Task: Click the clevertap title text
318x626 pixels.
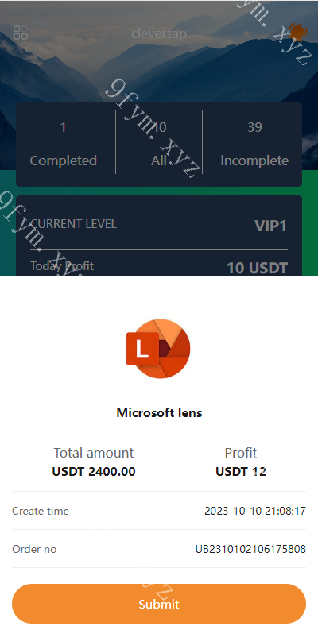Action: tap(159, 33)
